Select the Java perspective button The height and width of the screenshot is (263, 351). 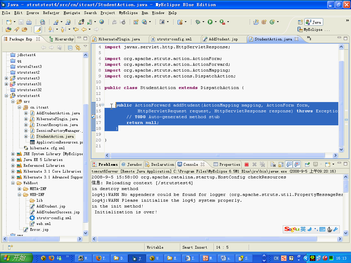[x=314, y=22]
